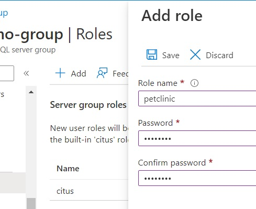Viewport: 256px width, 209px height.
Task: Click the Role name info icon
Action: (194, 83)
